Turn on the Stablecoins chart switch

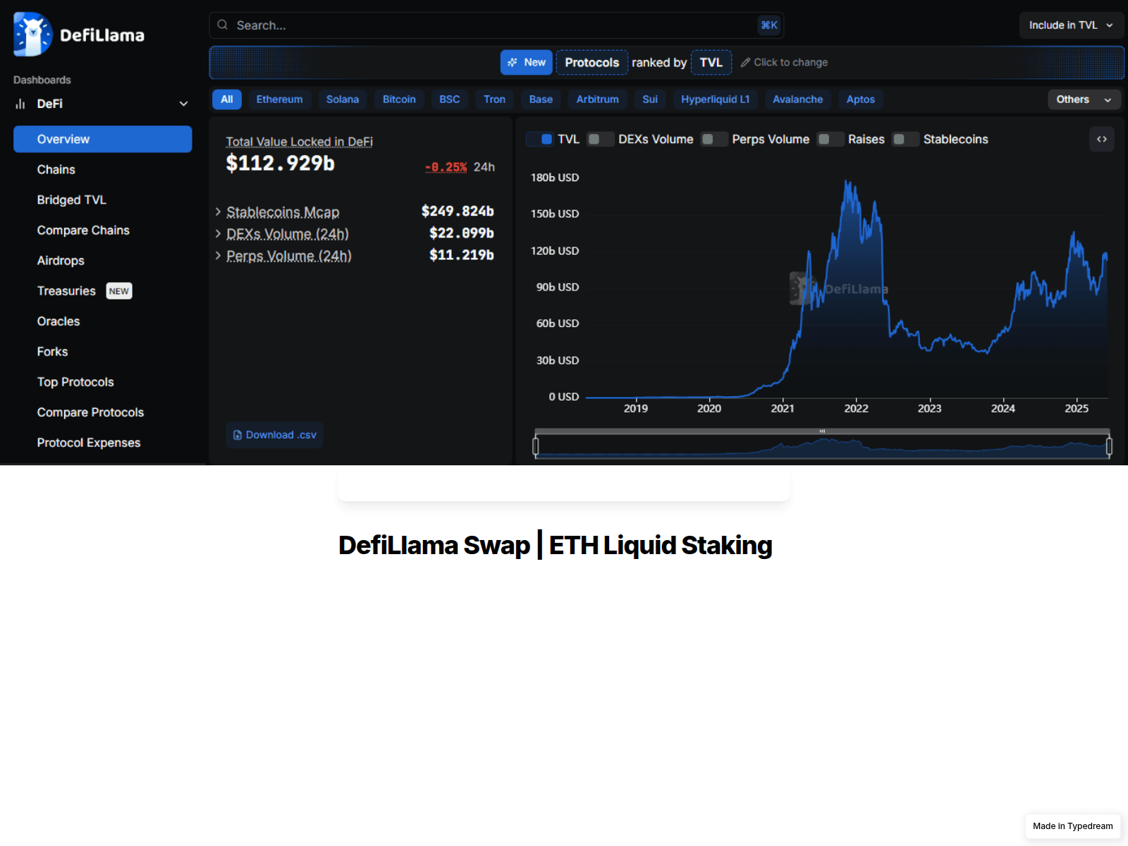(x=906, y=140)
